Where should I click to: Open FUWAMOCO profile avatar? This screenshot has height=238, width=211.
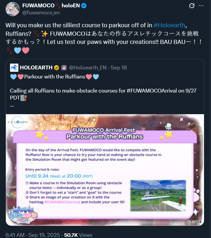coord(13,9)
